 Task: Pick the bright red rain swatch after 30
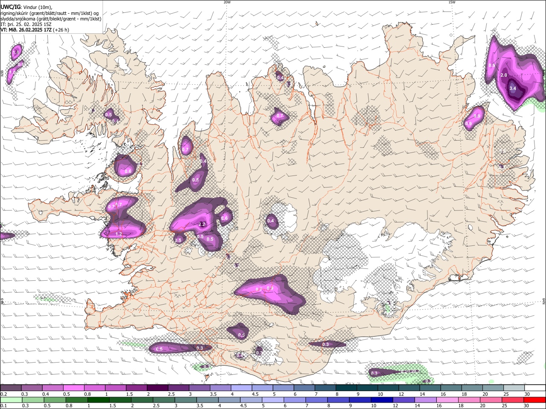click(535, 400)
